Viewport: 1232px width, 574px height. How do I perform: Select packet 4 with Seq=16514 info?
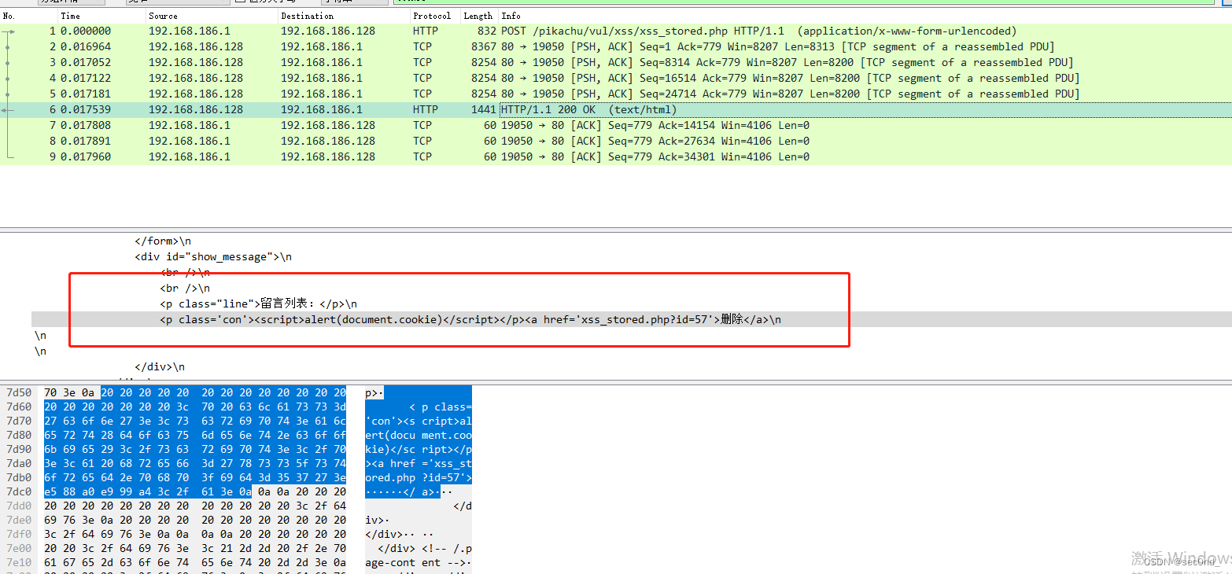tap(616, 79)
